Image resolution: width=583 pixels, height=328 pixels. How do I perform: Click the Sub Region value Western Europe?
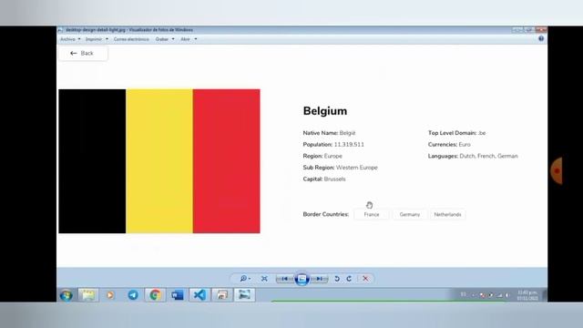pyautogui.click(x=356, y=168)
